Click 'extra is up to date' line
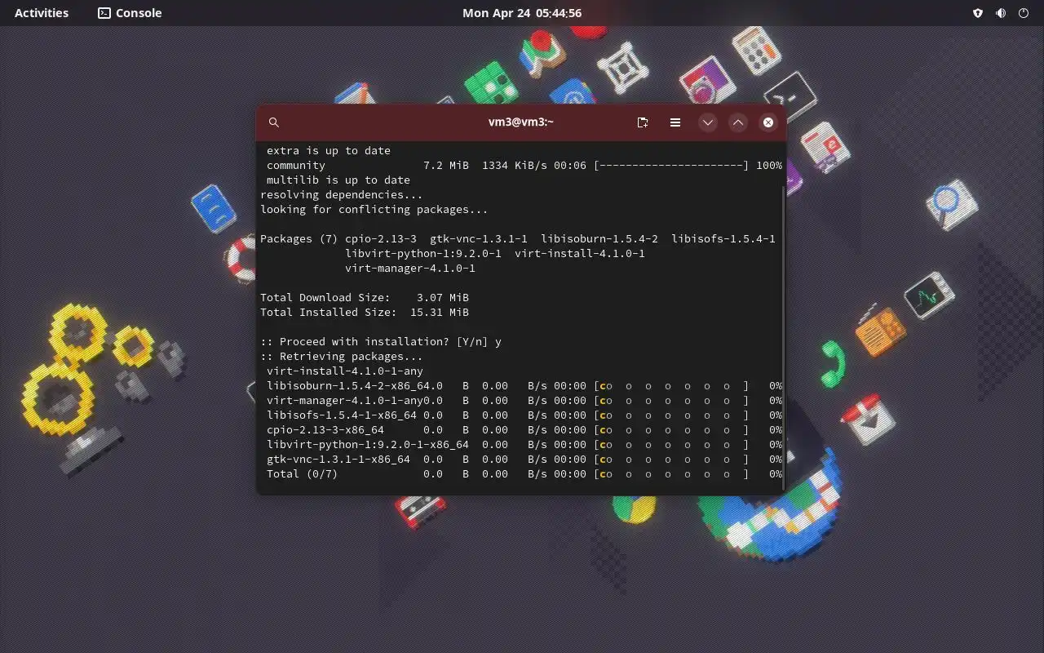Screen dimensions: 1044x653 329,151
